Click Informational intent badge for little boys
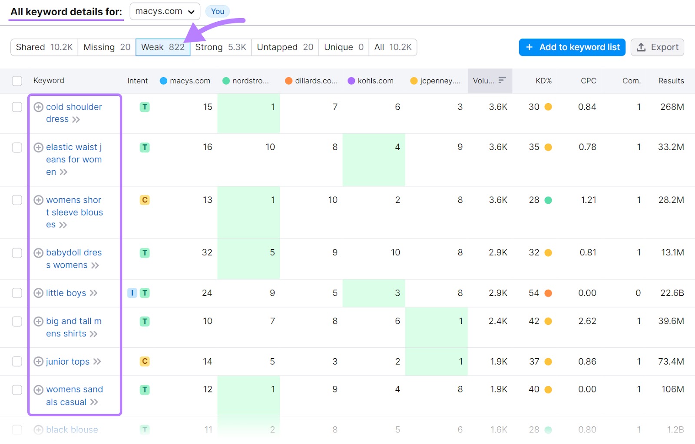This screenshot has width=695, height=444. (x=132, y=293)
